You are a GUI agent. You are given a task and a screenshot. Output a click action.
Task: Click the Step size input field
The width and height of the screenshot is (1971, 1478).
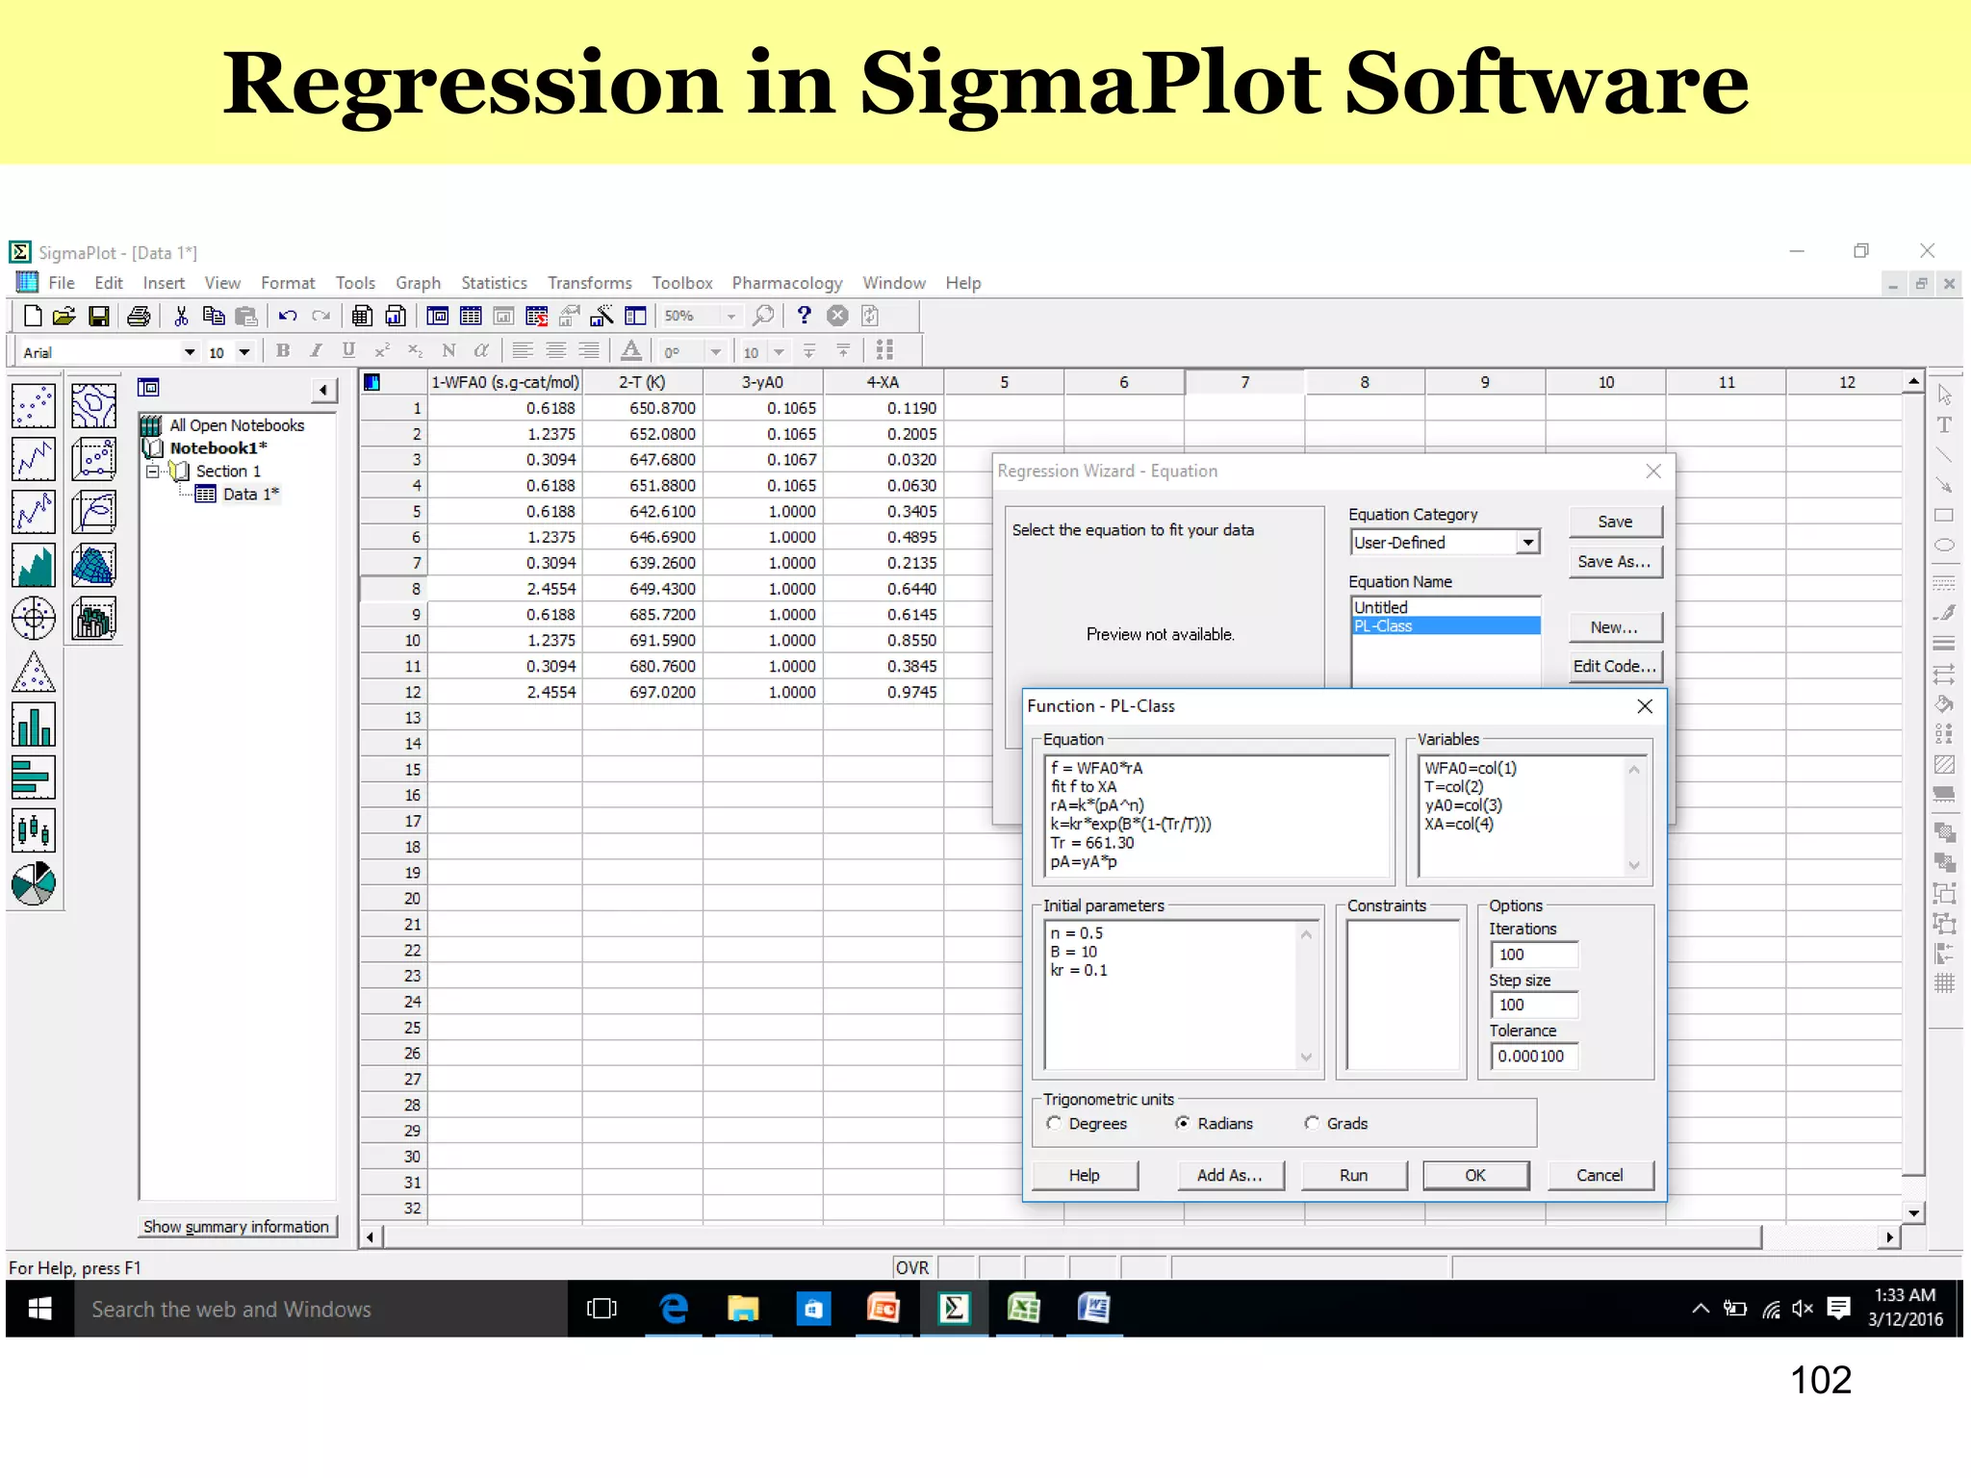point(1534,1005)
